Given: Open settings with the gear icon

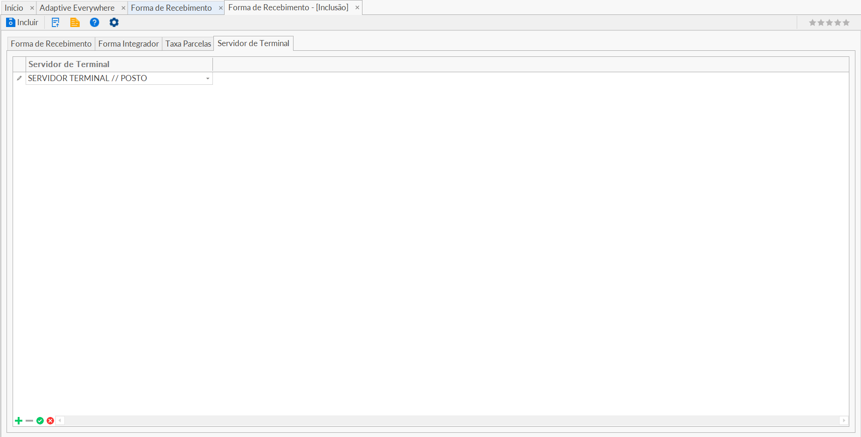Looking at the screenshot, I should [114, 22].
